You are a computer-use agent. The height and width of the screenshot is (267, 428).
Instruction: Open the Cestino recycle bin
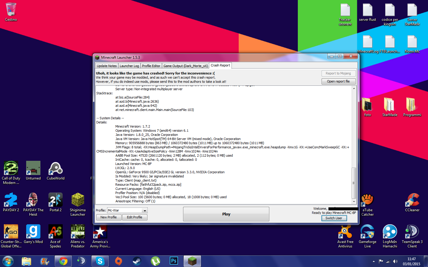coord(11,10)
